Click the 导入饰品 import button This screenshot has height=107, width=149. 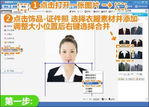point(12,71)
